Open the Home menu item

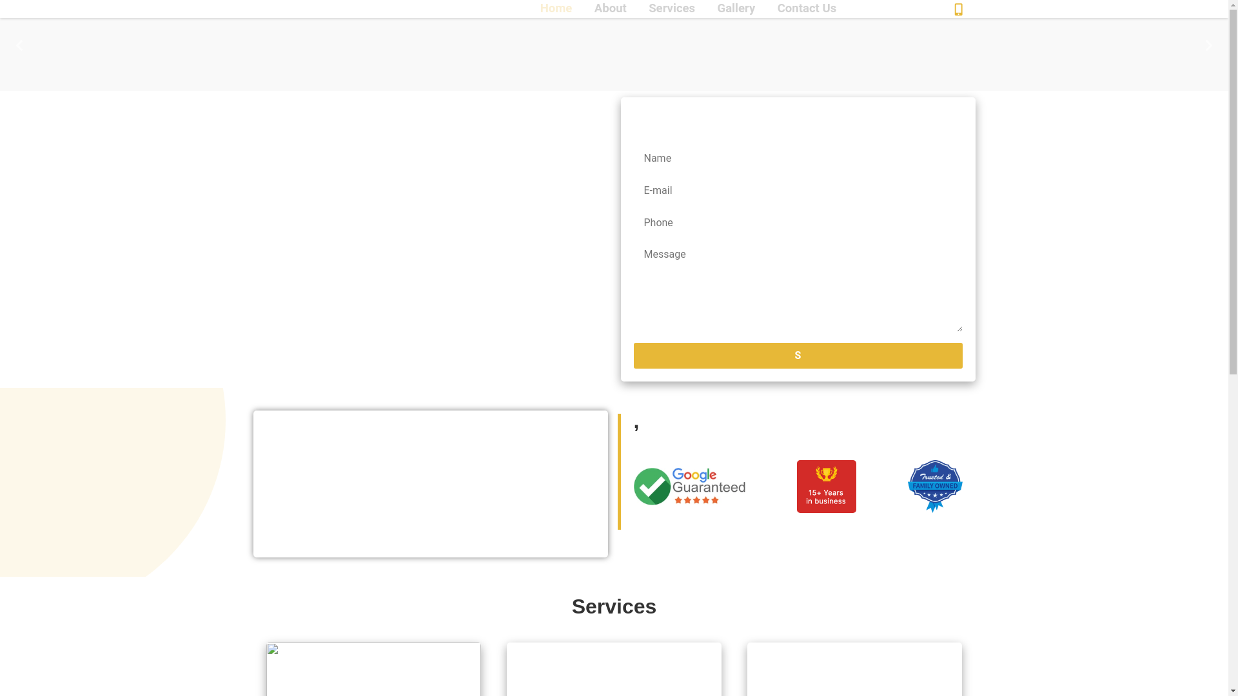(556, 8)
